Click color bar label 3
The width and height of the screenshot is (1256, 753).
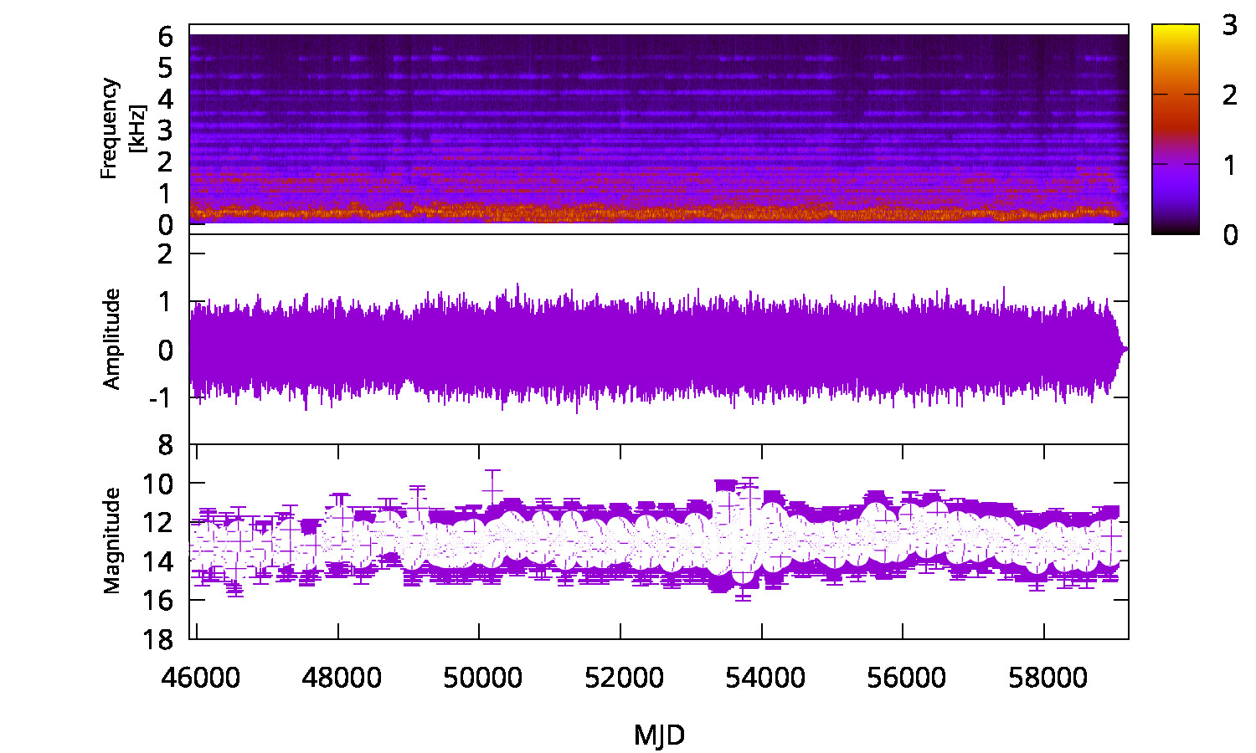(x=1229, y=25)
